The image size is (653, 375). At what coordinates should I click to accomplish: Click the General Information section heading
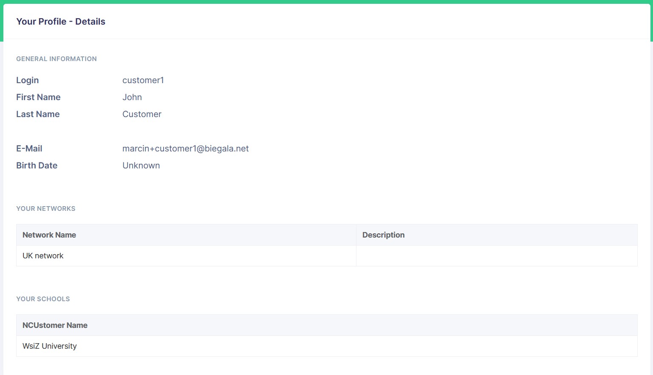[57, 59]
